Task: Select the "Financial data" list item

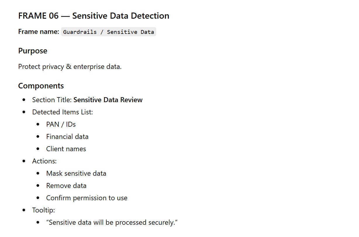Action: [67, 137]
